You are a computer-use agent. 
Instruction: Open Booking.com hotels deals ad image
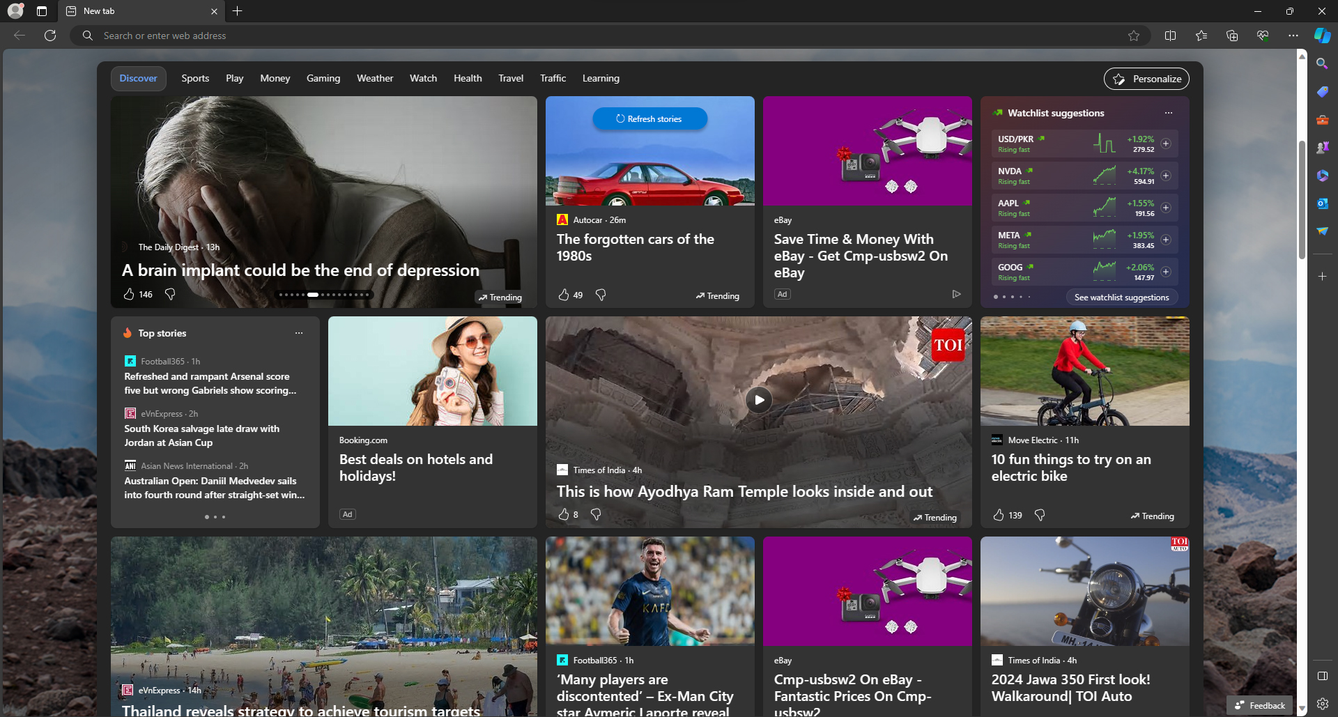pyautogui.click(x=433, y=371)
